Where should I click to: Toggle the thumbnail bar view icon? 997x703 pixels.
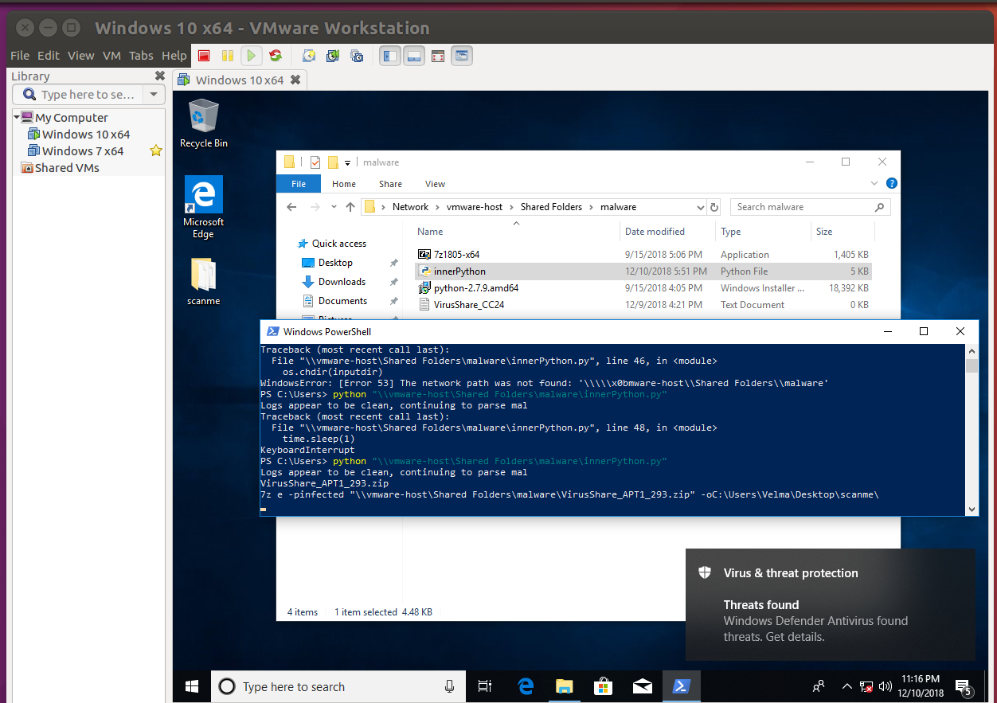coord(414,56)
